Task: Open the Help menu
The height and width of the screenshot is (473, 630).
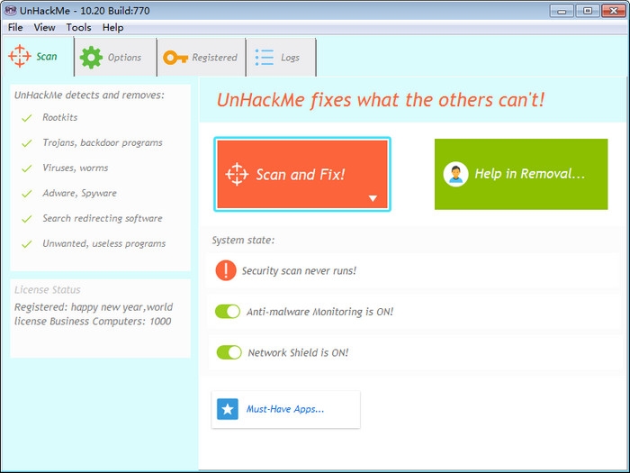Action: pos(112,27)
